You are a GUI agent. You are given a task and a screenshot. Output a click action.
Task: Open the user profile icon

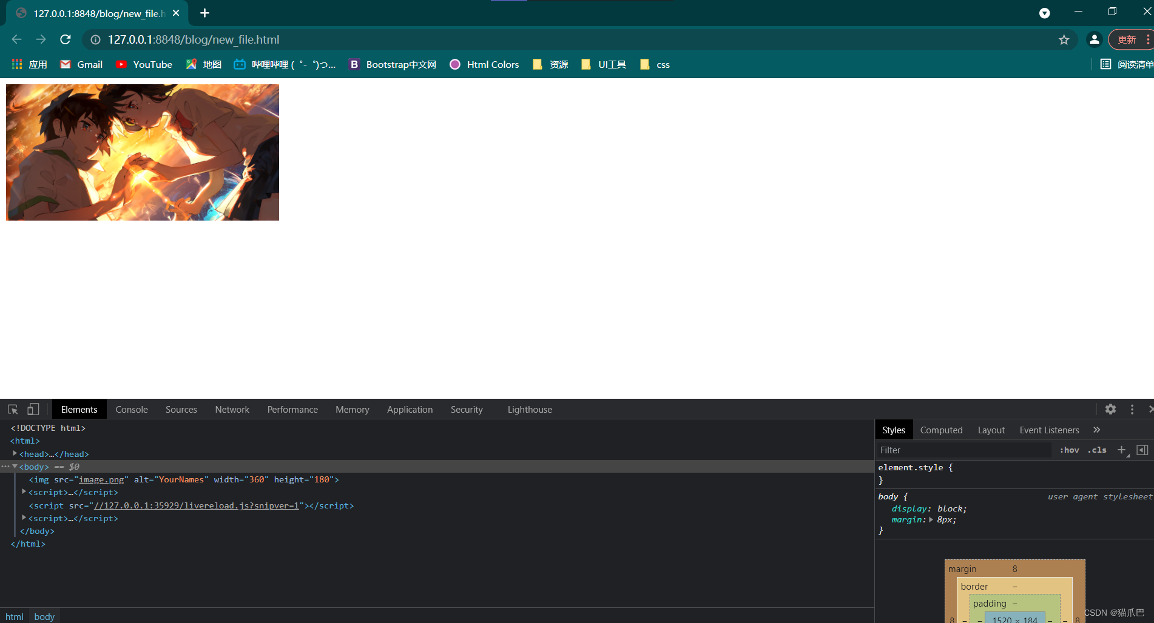click(x=1094, y=39)
